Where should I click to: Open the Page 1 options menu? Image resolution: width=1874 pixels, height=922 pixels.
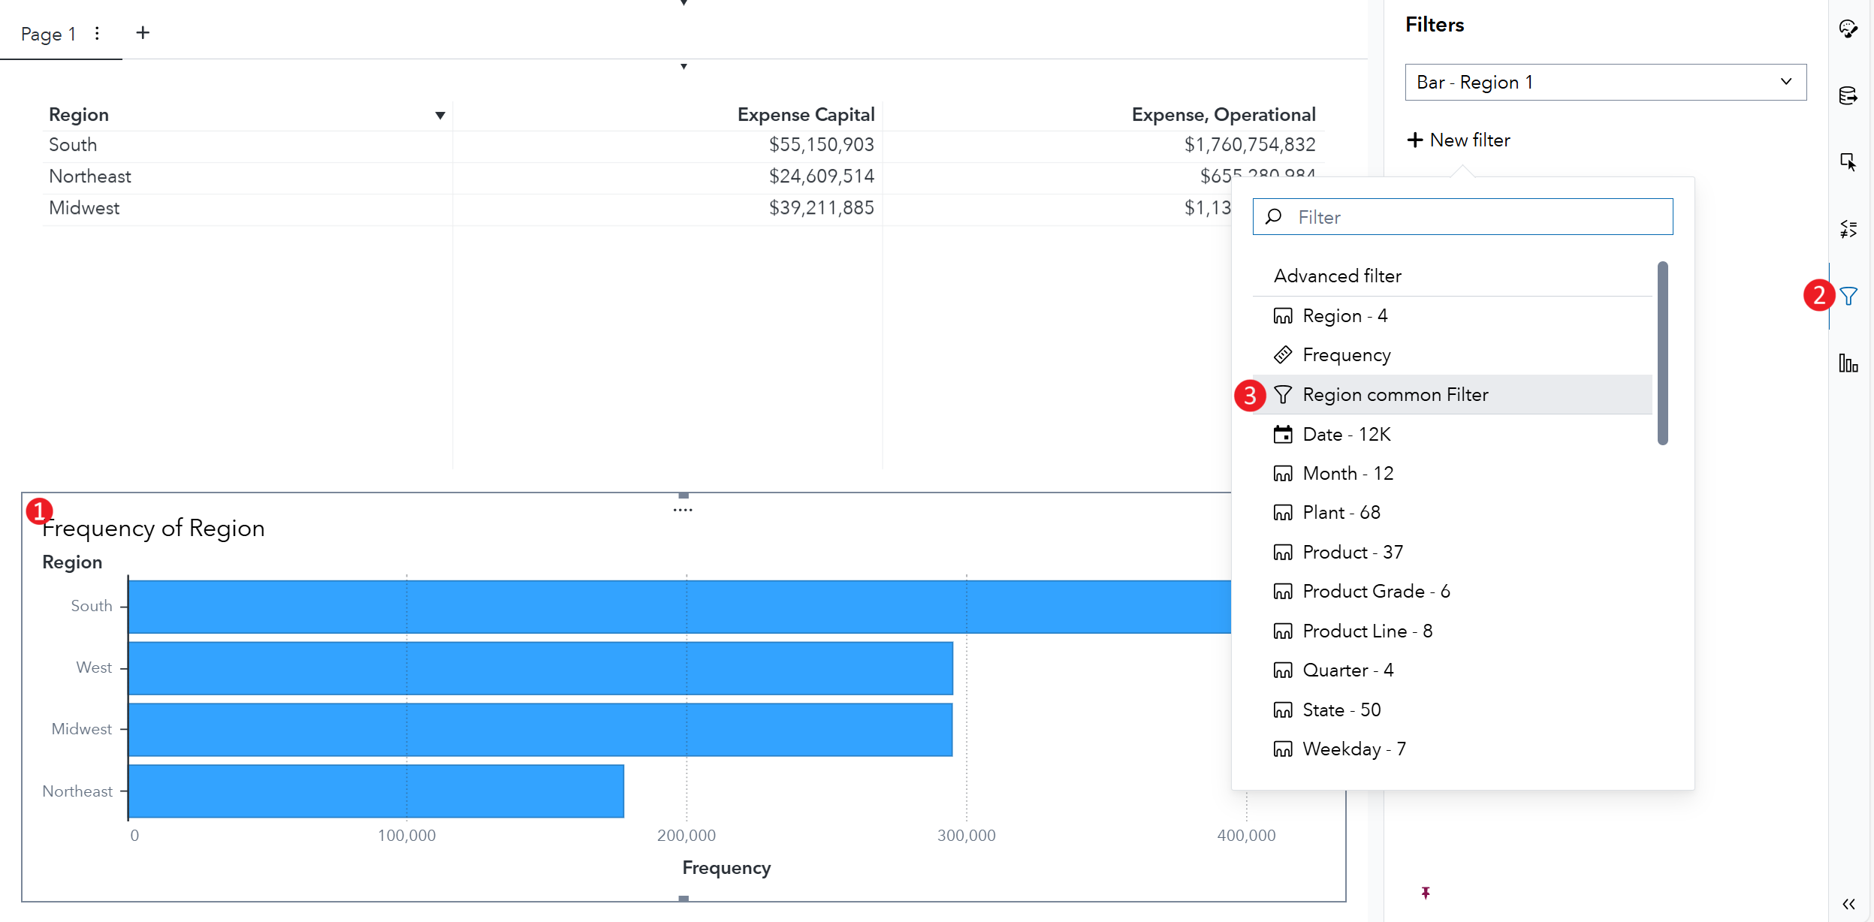pos(97,33)
